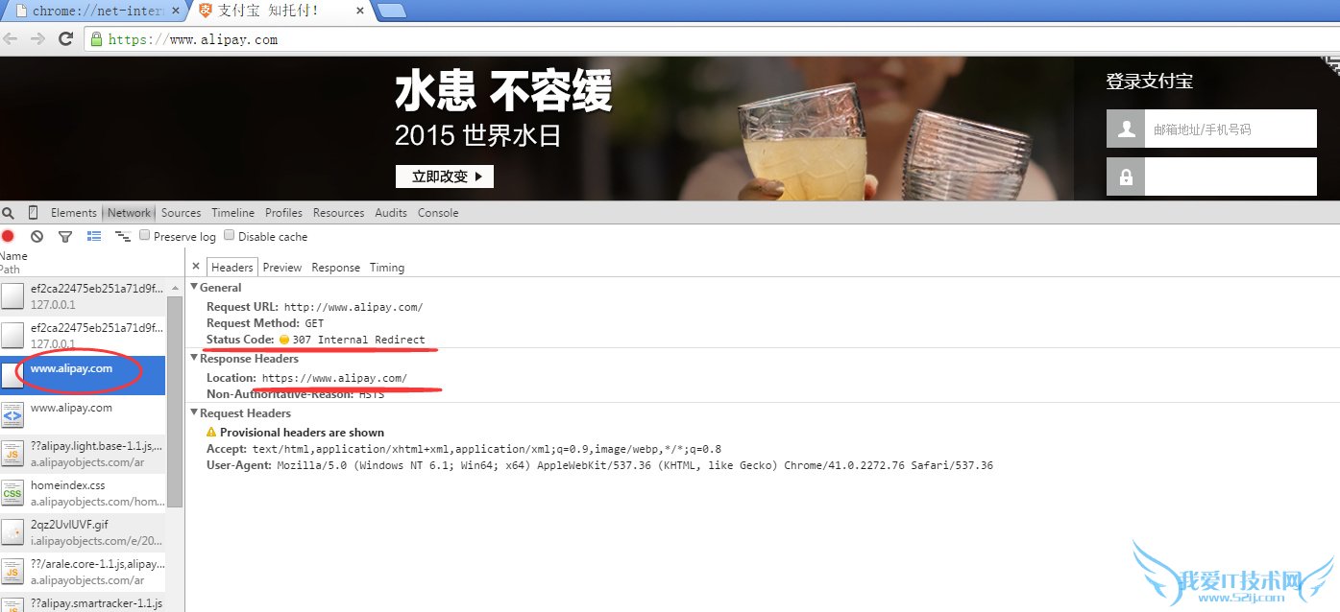Select the www.alipay.com document request icon
Image resolution: width=1340 pixels, height=612 pixels.
[12, 414]
